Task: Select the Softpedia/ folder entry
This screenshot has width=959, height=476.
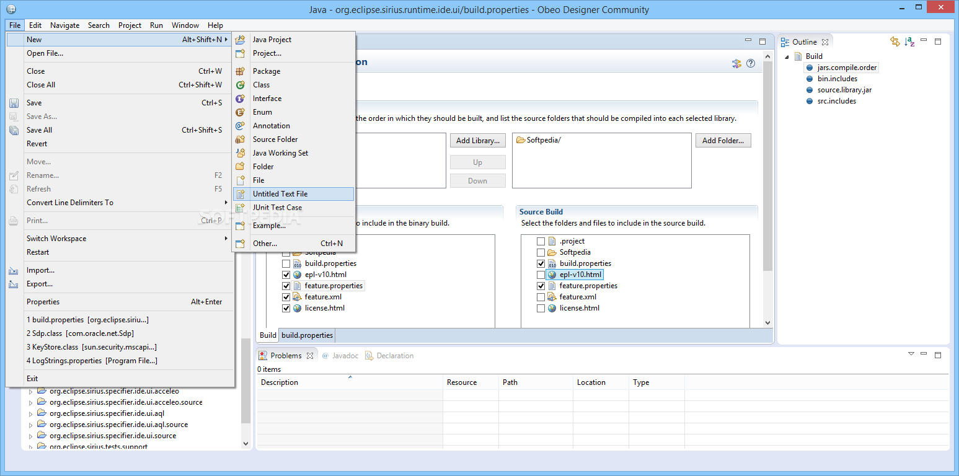Action: click(538, 140)
